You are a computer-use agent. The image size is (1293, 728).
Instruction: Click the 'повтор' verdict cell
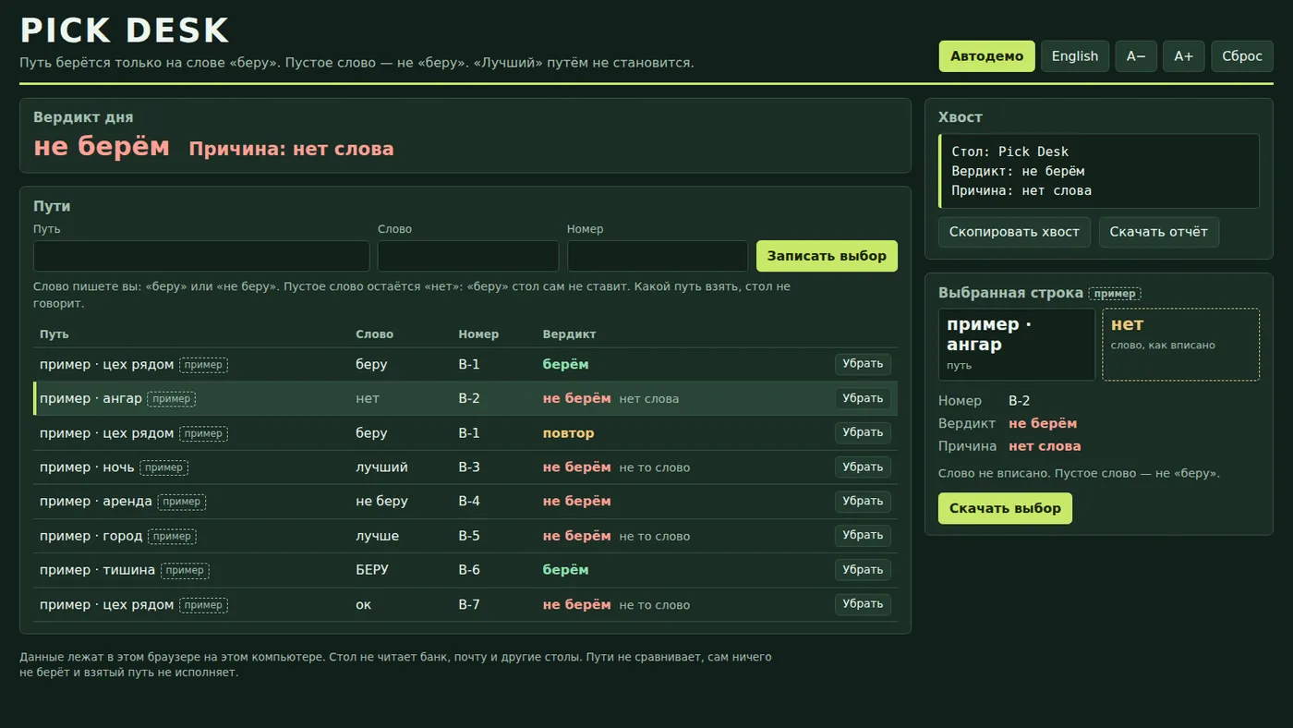pos(568,433)
